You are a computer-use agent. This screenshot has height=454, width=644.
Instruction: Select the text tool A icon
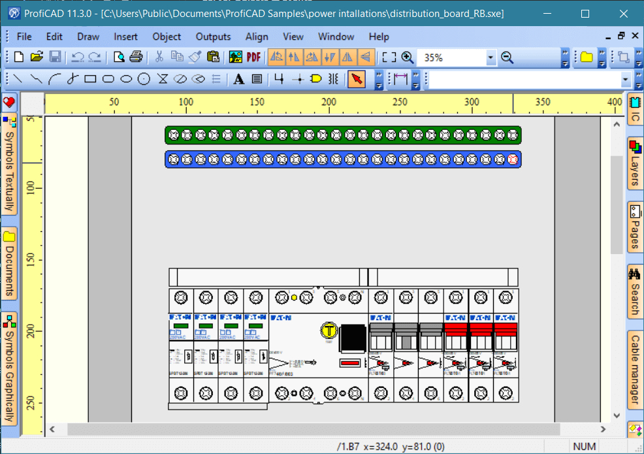pos(238,79)
